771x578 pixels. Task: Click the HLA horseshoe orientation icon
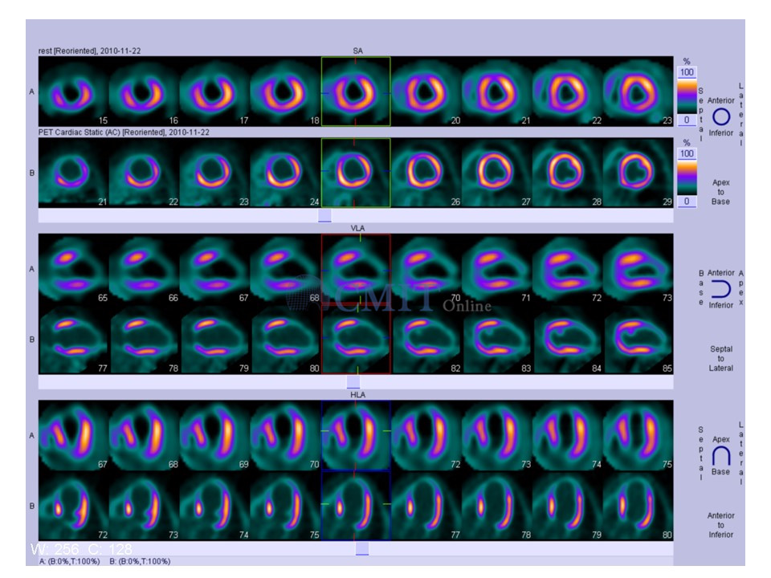pyautogui.click(x=721, y=456)
